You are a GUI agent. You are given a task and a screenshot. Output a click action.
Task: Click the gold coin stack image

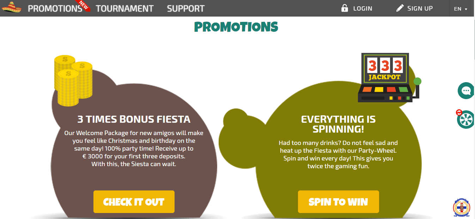[x=73, y=81]
